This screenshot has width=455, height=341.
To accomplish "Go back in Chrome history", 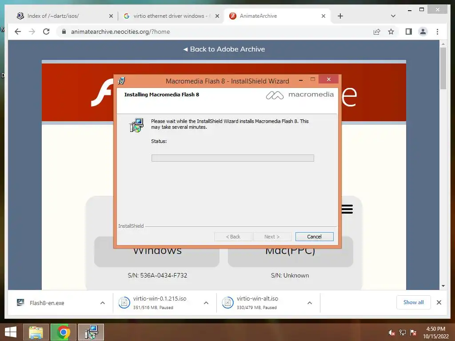I will point(18,32).
